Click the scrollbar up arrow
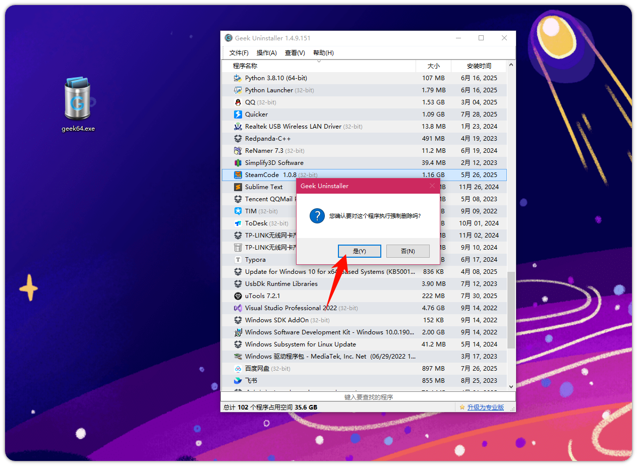This screenshot has width=637, height=466. click(511, 65)
